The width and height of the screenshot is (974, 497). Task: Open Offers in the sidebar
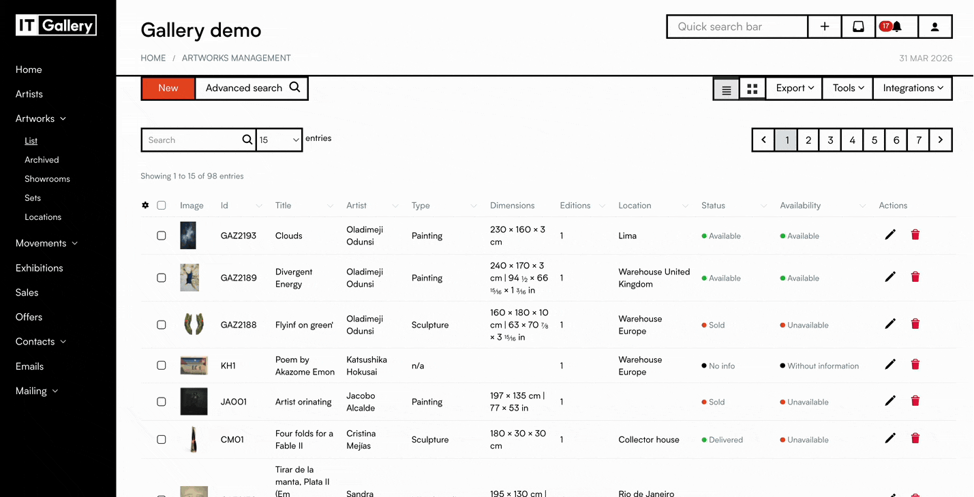(29, 317)
